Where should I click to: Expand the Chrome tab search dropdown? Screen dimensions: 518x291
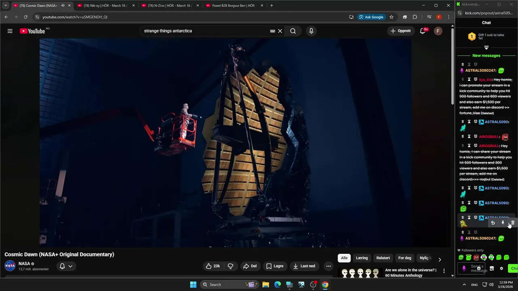[x=5, y=6]
